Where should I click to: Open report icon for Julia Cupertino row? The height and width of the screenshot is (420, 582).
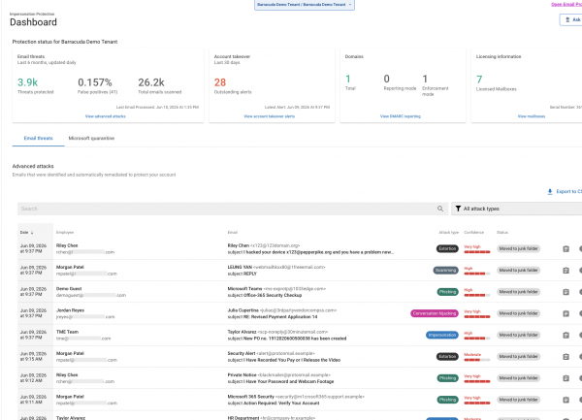pyautogui.click(x=566, y=313)
